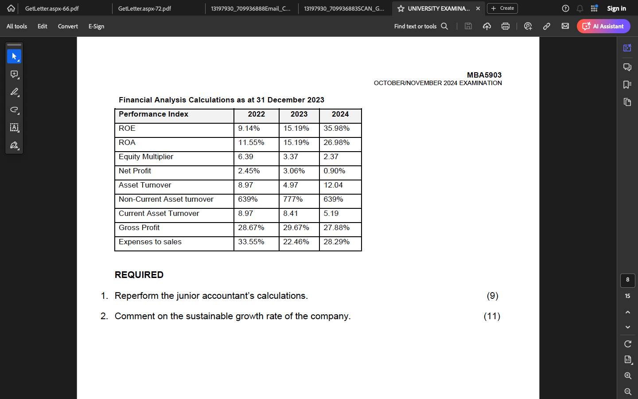The image size is (638, 399).
Task: Go to Acrobat Home view
Action: (11, 8)
